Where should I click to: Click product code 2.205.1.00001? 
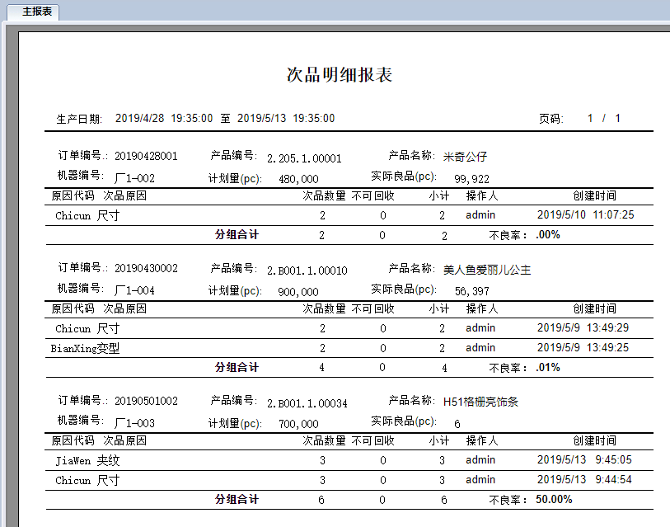(304, 158)
